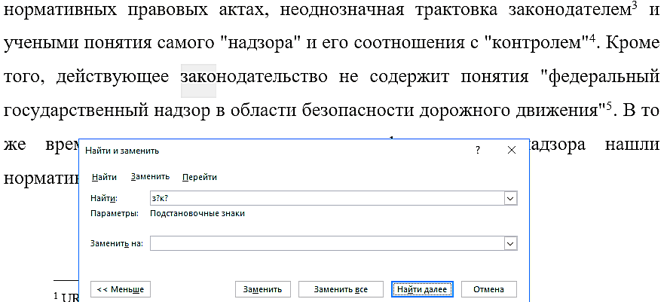Close the Найти и заменить dialog

click(x=512, y=151)
